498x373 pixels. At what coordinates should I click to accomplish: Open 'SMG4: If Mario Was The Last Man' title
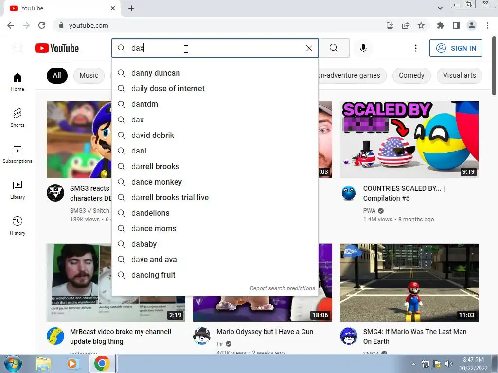pos(415,337)
